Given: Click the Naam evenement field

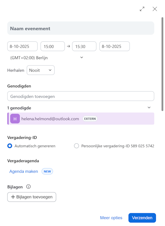Looking at the screenshot, I should click(81, 28).
